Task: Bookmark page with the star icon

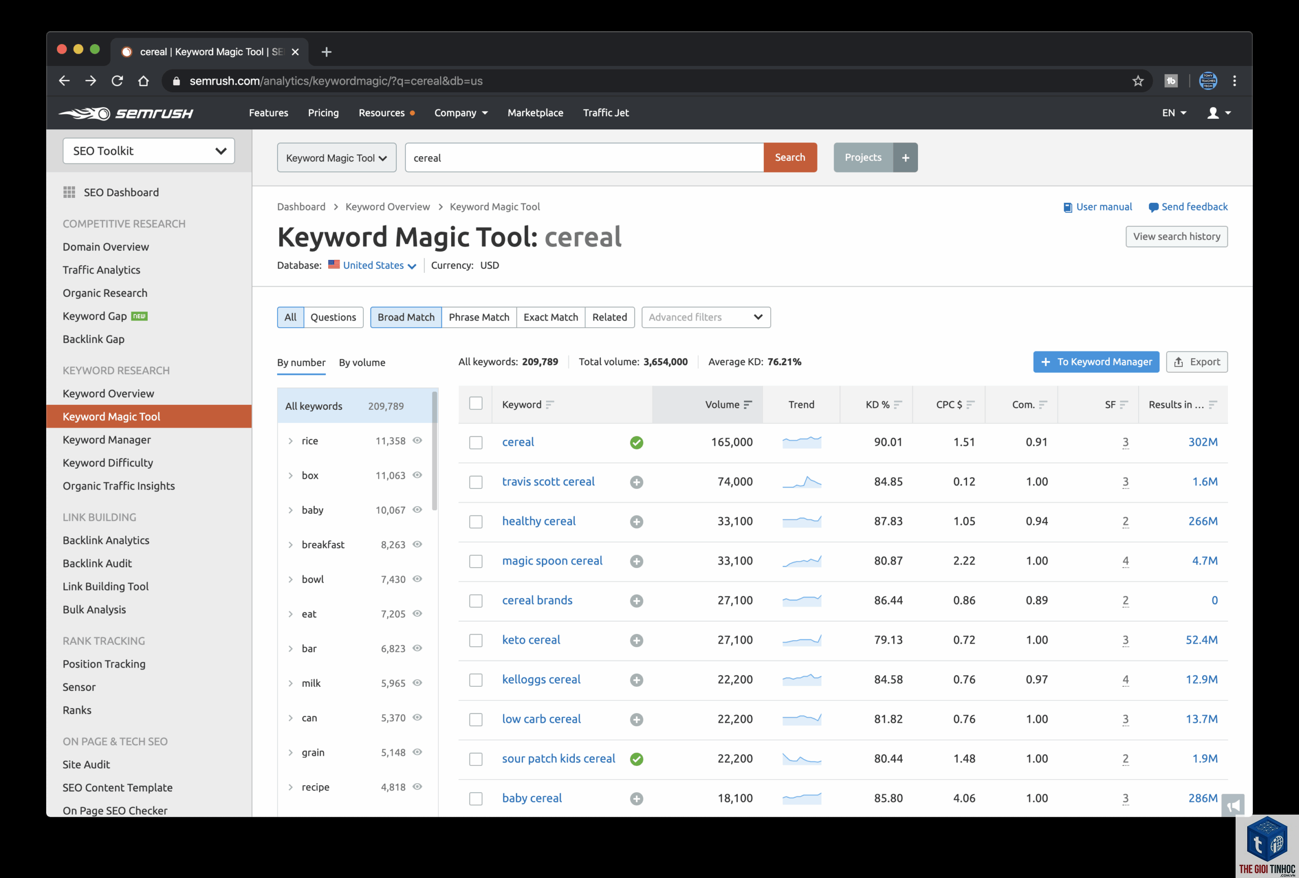Action: pyautogui.click(x=1138, y=81)
